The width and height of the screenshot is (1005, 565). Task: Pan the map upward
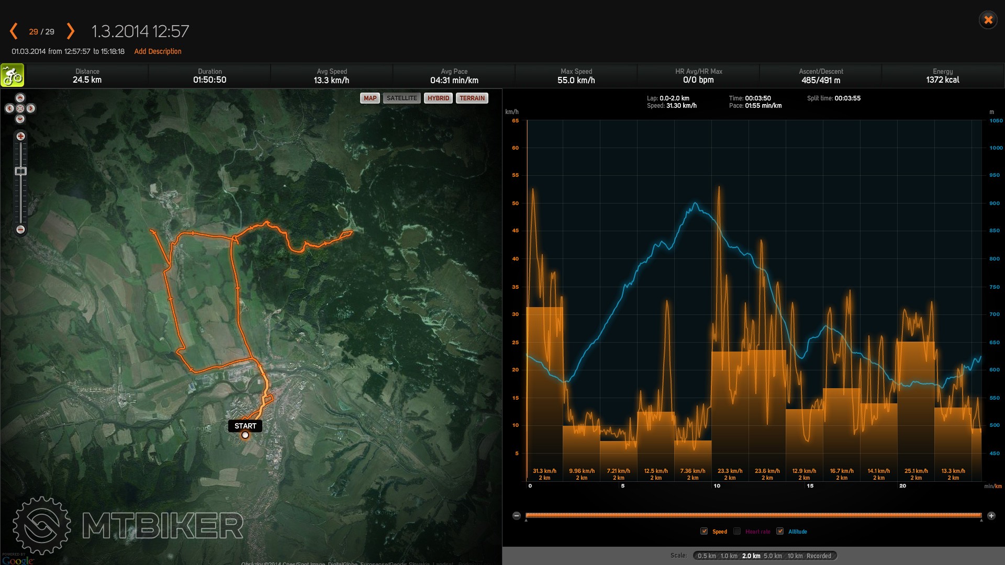point(20,98)
